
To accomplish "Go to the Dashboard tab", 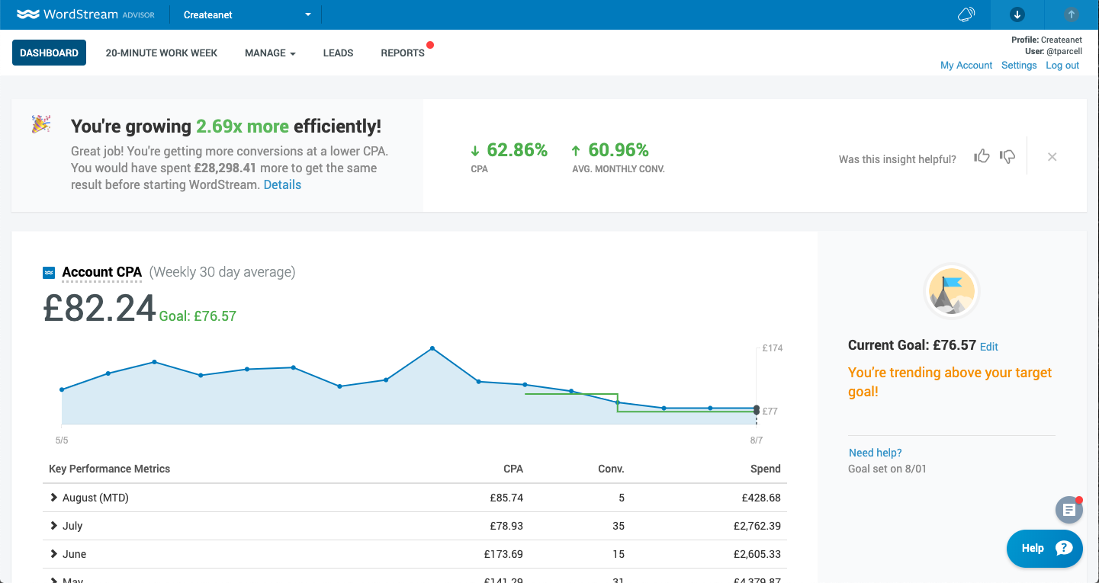I will coord(49,53).
